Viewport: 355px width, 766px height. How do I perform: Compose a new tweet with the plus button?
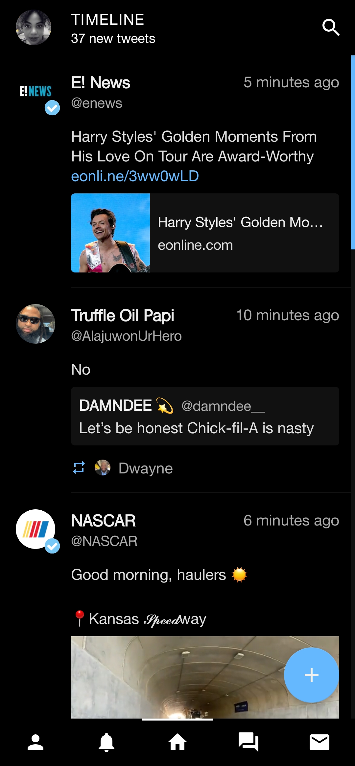click(x=311, y=675)
